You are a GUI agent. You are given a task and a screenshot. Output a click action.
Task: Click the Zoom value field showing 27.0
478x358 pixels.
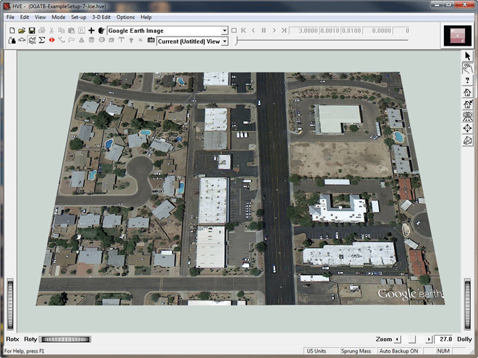(x=445, y=339)
